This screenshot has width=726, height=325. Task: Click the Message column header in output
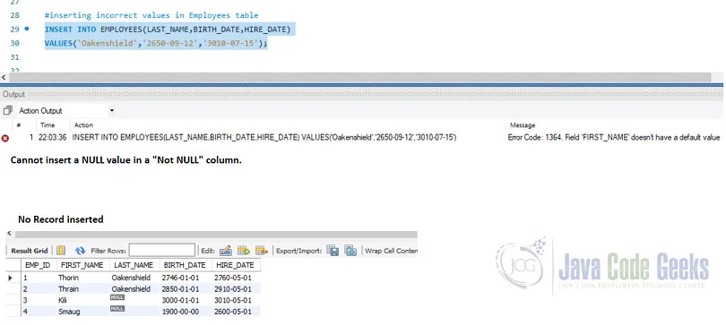pyautogui.click(x=523, y=125)
